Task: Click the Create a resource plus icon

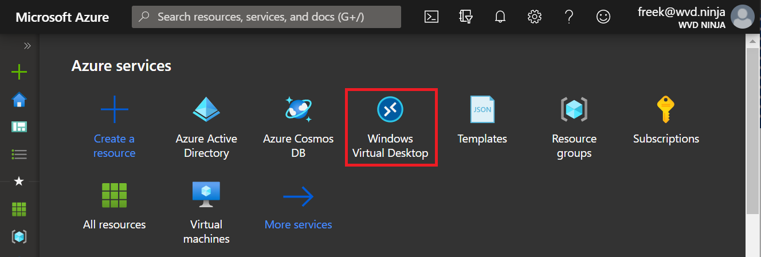Action: [x=115, y=109]
